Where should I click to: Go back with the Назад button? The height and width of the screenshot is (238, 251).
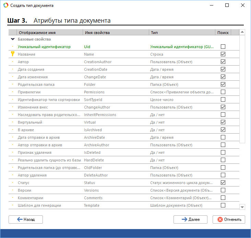pos(26,219)
